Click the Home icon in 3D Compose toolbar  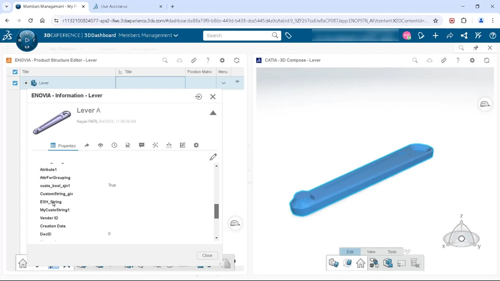tap(360, 263)
